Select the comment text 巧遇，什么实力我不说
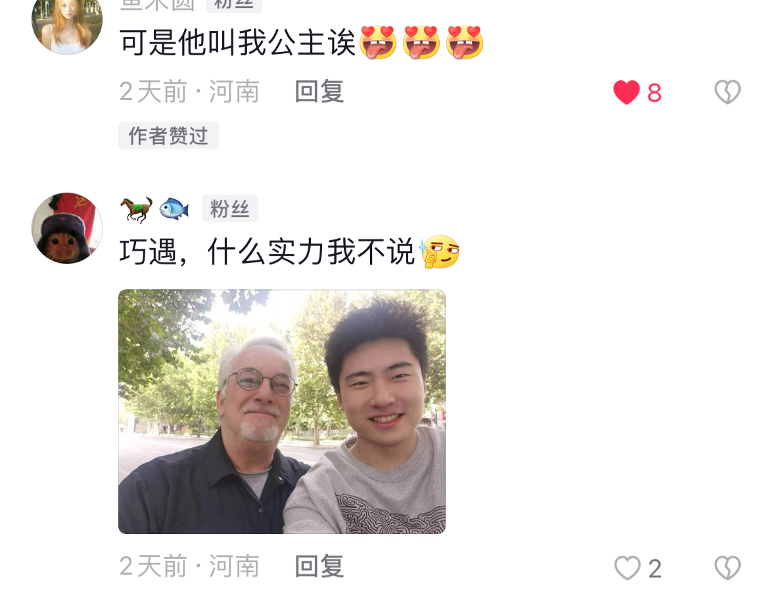The width and height of the screenshot is (775, 603). [x=267, y=252]
